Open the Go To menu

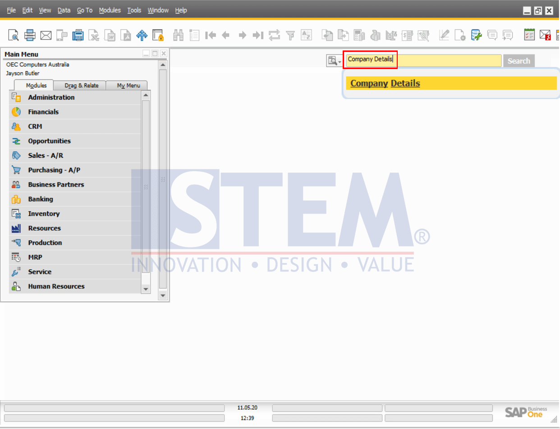click(x=85, y=10)
